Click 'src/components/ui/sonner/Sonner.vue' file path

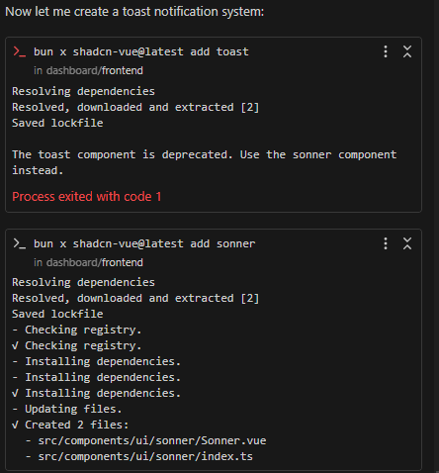(152, 440)
